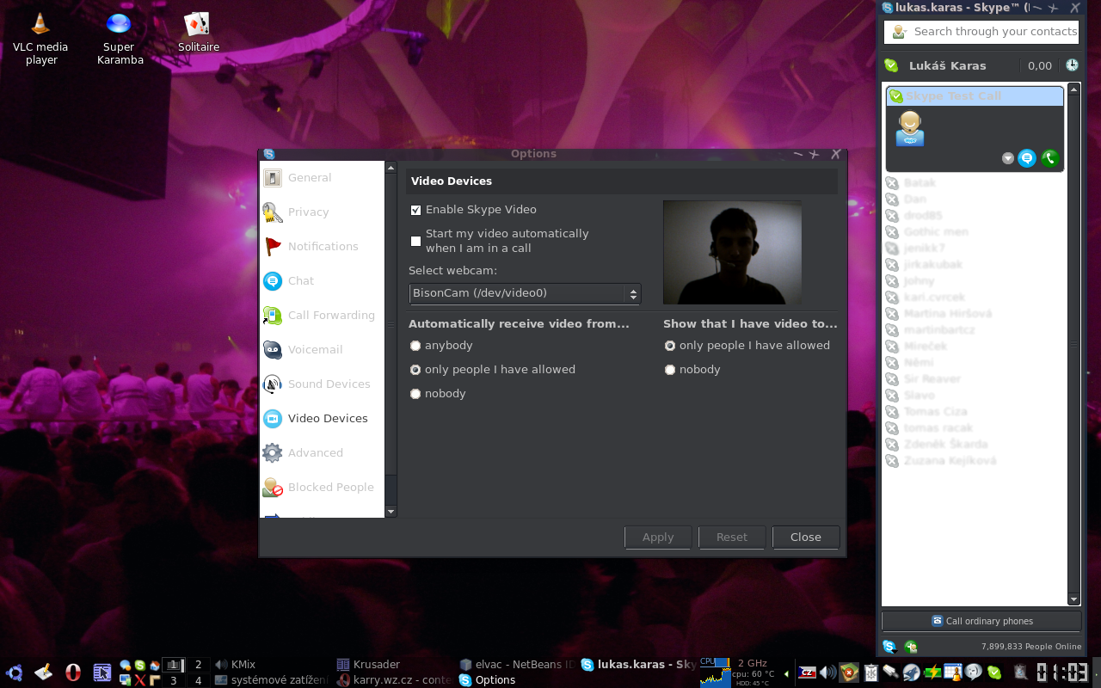This screenshot has height=688, width=1101.
Task: Select 'nobody' for show that I have video
Action: pyautogui.click(x=670, y=370)
